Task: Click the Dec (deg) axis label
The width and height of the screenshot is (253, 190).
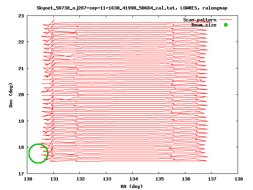Action: pyautogui.click(x=11, y=95)
